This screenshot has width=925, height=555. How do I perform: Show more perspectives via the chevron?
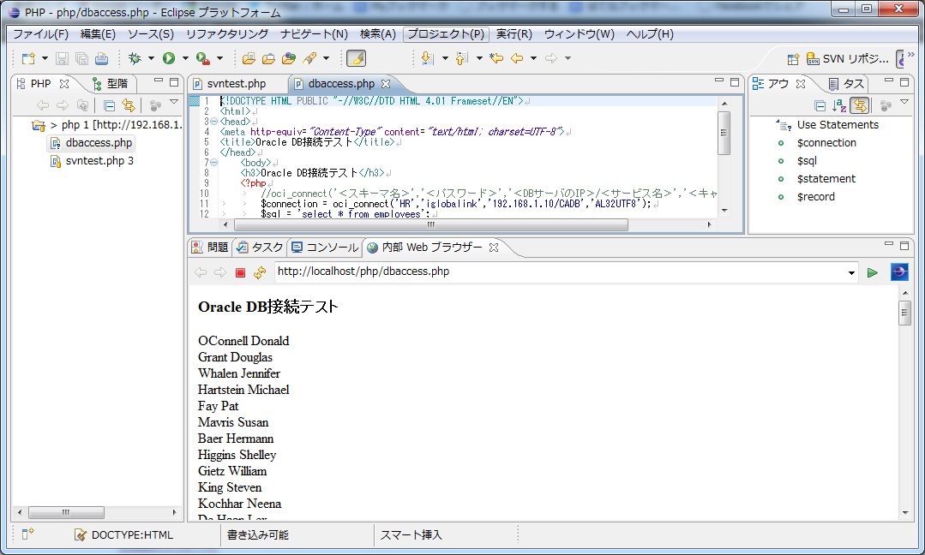click(x=910, y=54)
